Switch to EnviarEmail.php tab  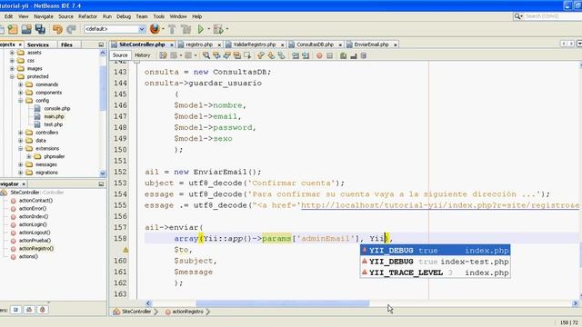tap(371, 45)
